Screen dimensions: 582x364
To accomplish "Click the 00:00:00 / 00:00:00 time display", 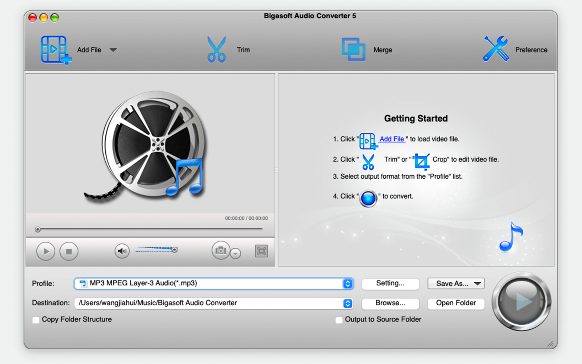I will click(246, 218).
